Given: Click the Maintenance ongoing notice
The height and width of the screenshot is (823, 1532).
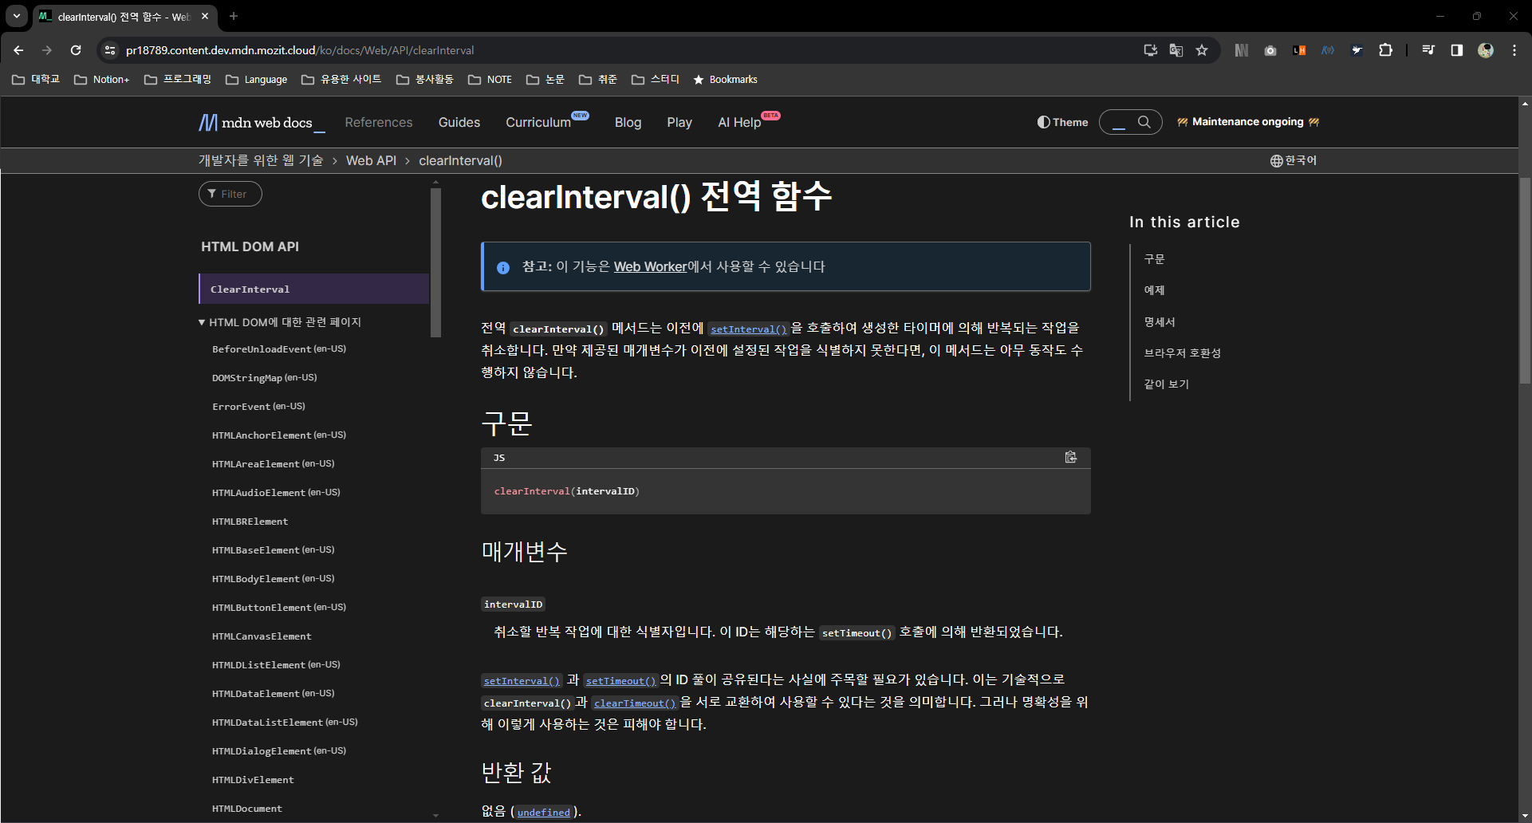Looking at the screenshot, I should pos(1248,122).
